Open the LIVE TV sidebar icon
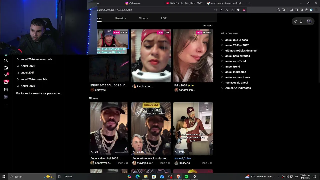The image size is (320, 180). coord(6,68)
